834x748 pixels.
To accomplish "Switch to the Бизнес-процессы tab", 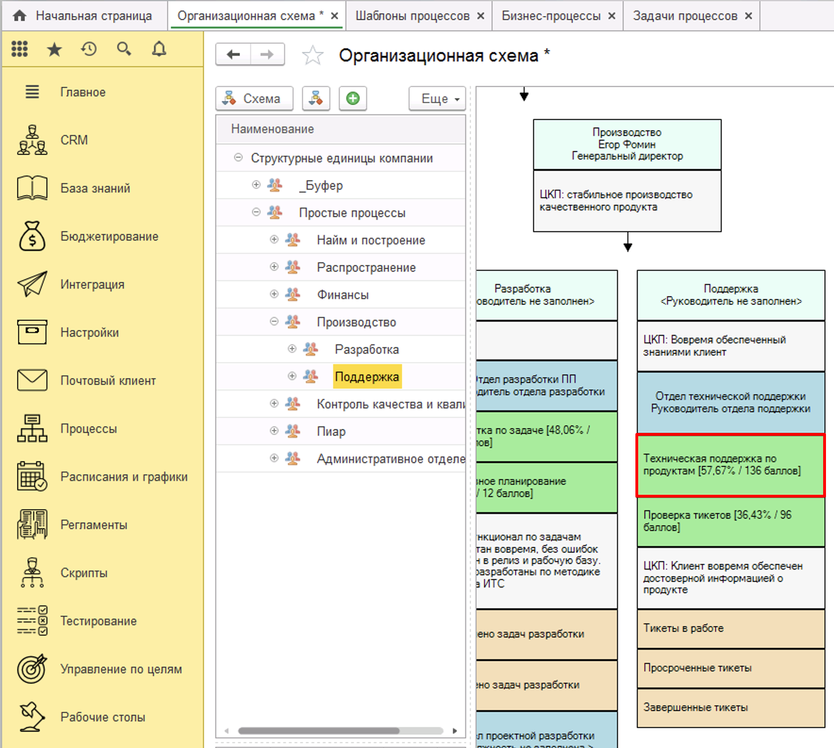I will [550, 16].
